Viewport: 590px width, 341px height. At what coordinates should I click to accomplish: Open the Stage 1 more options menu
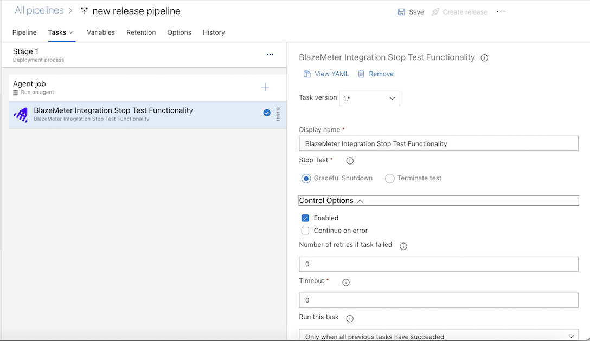point(270,55)
